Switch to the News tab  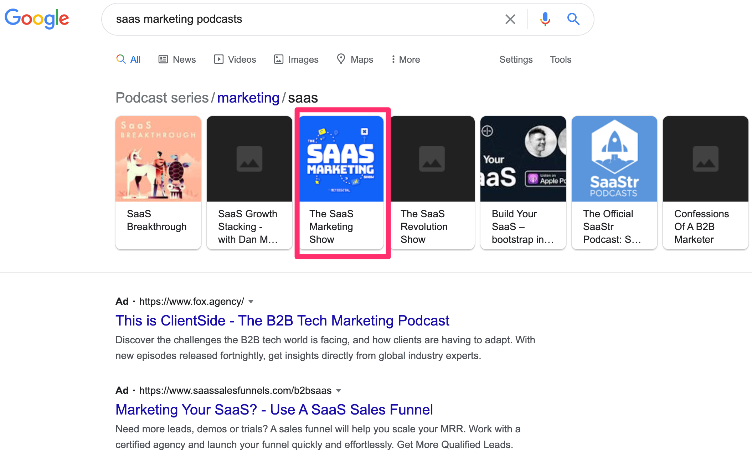(177, 59)
